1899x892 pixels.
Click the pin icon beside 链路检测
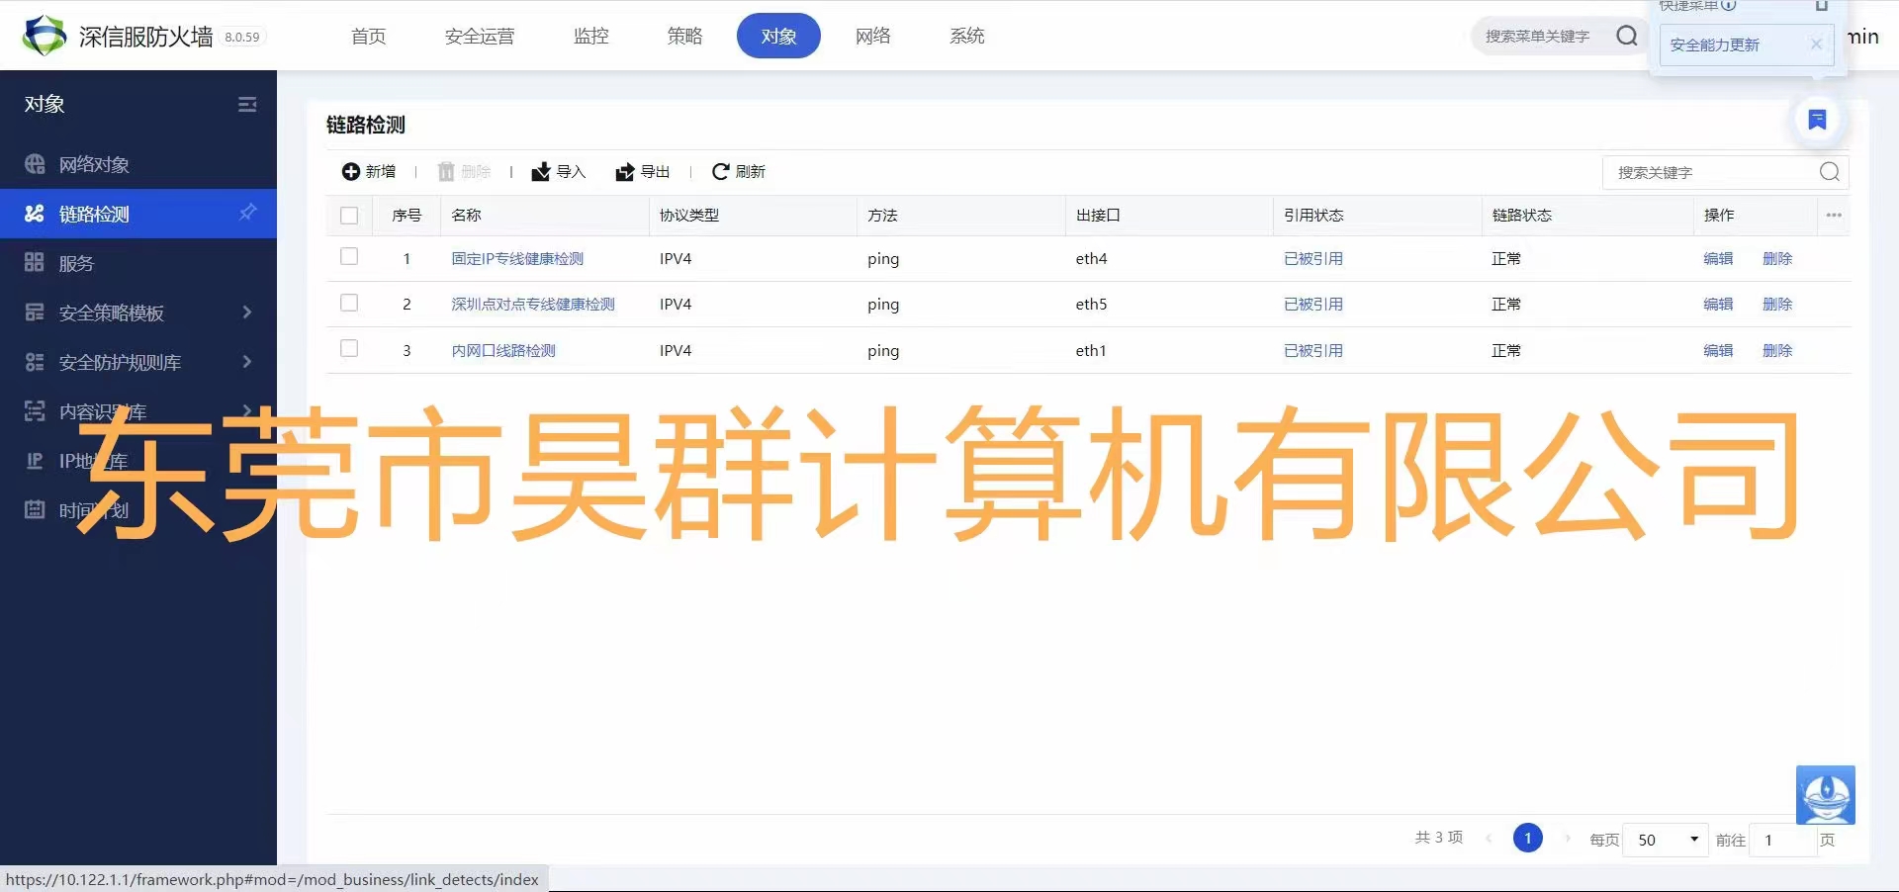[247, 213]
